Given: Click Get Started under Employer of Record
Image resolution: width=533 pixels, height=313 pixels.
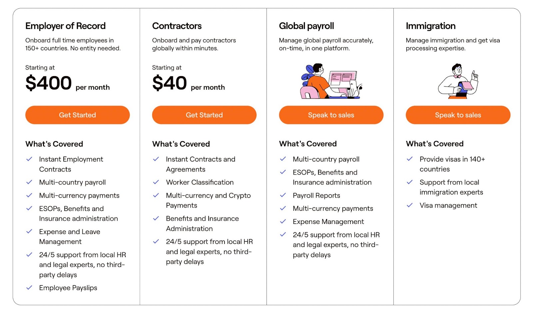Looking at the screenshot, I should (77, 115).
